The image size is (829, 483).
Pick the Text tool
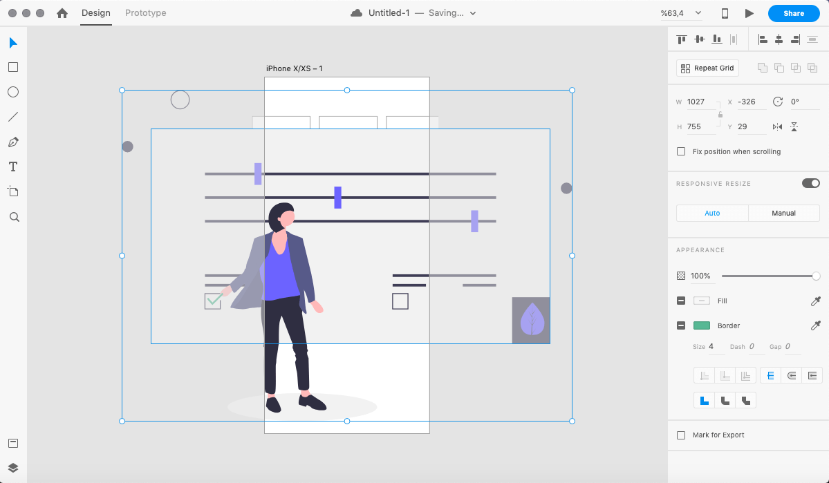pos(13,167)
